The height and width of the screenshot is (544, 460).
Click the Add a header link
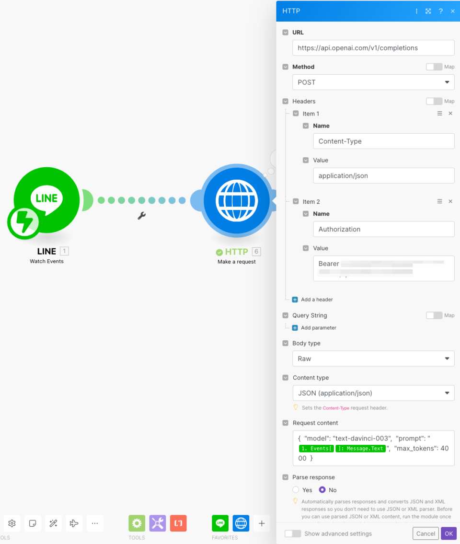click(316, 300)
